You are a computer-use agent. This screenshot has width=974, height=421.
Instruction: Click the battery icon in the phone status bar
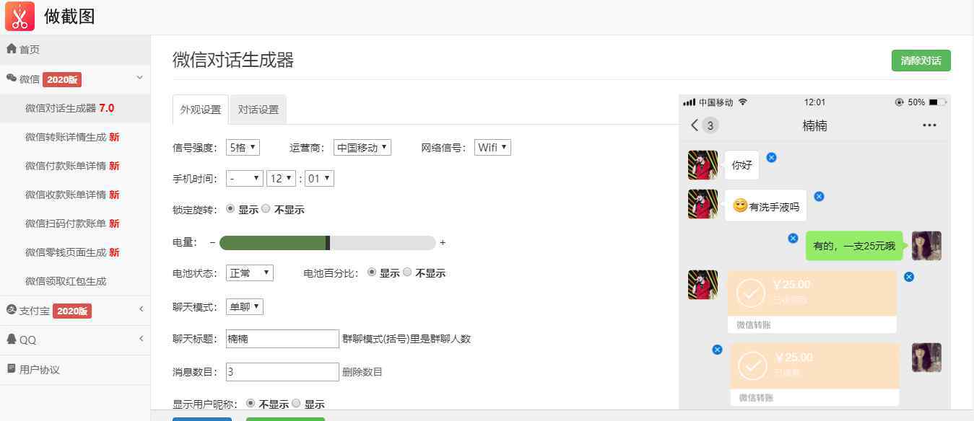tap(937, 102)
